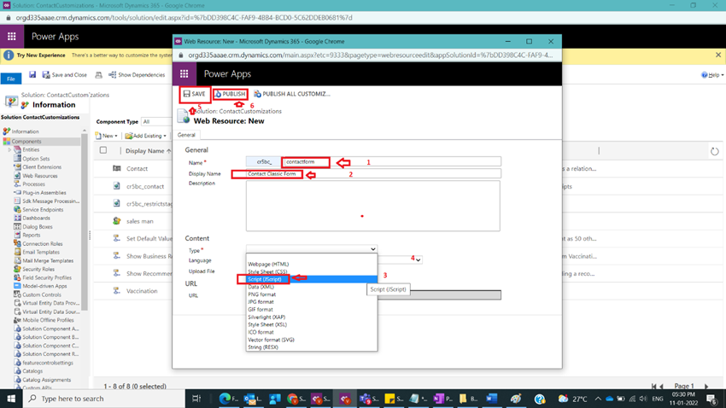The image size is (726, 408).
Task: Open the waffle menu in the Solution window
Action: [12, 37]
